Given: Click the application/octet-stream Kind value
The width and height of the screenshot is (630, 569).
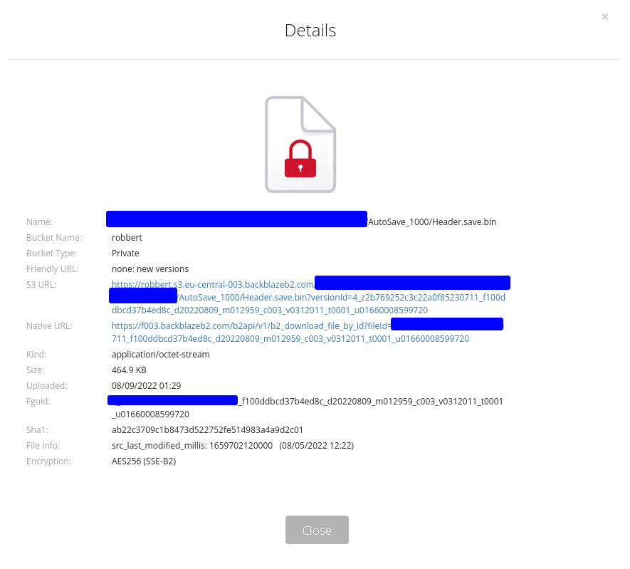Looking at the screenshot, I should click(x=161, y=355).
